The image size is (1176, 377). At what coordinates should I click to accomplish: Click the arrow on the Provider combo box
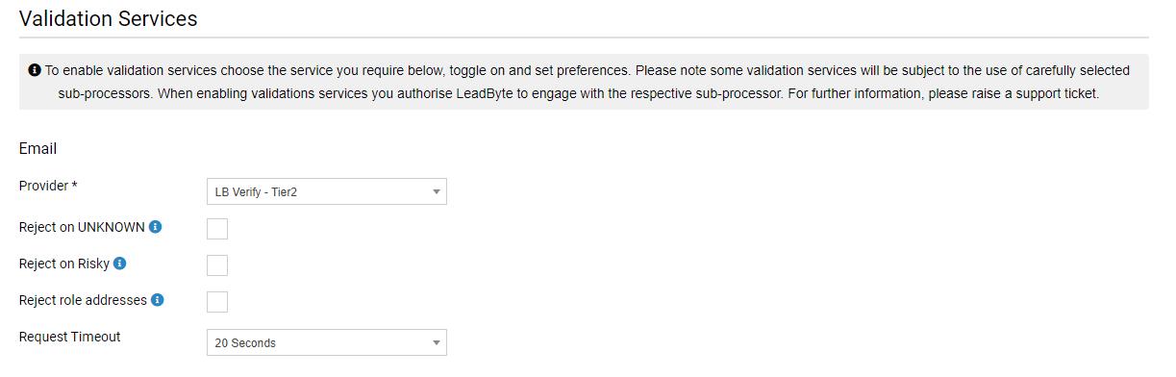(436, 192)
